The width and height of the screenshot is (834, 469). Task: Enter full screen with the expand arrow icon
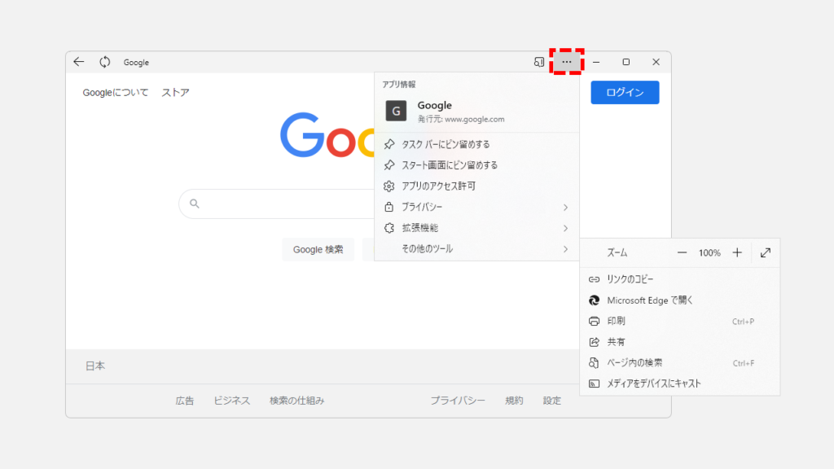click(x=766, y=253)
